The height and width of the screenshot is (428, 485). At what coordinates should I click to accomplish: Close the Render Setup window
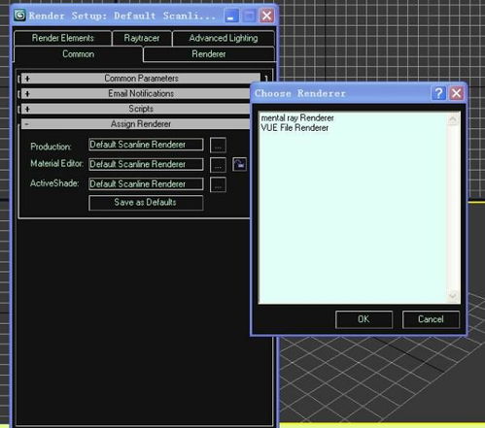267,16
